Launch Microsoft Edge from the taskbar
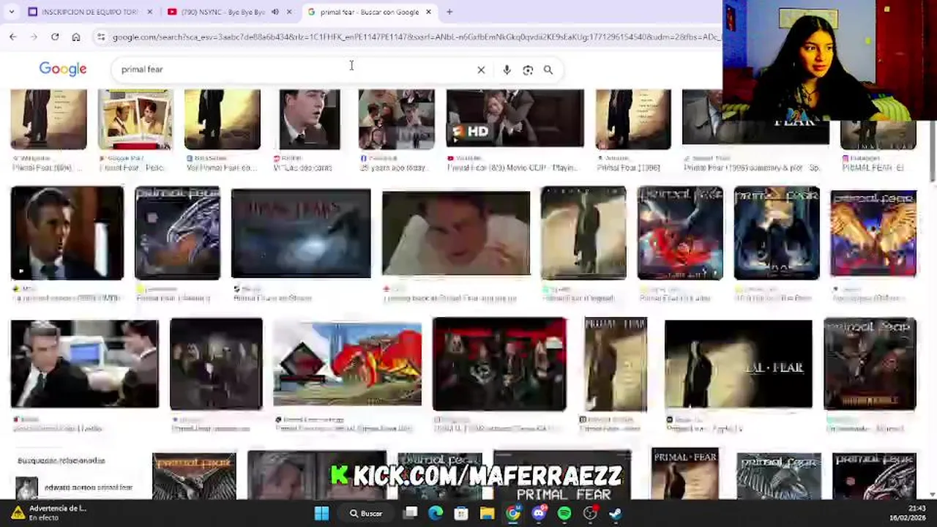Image resolution: width=937 pixels, height=527 pixels. pyautogui.click(x=436, y=513)
